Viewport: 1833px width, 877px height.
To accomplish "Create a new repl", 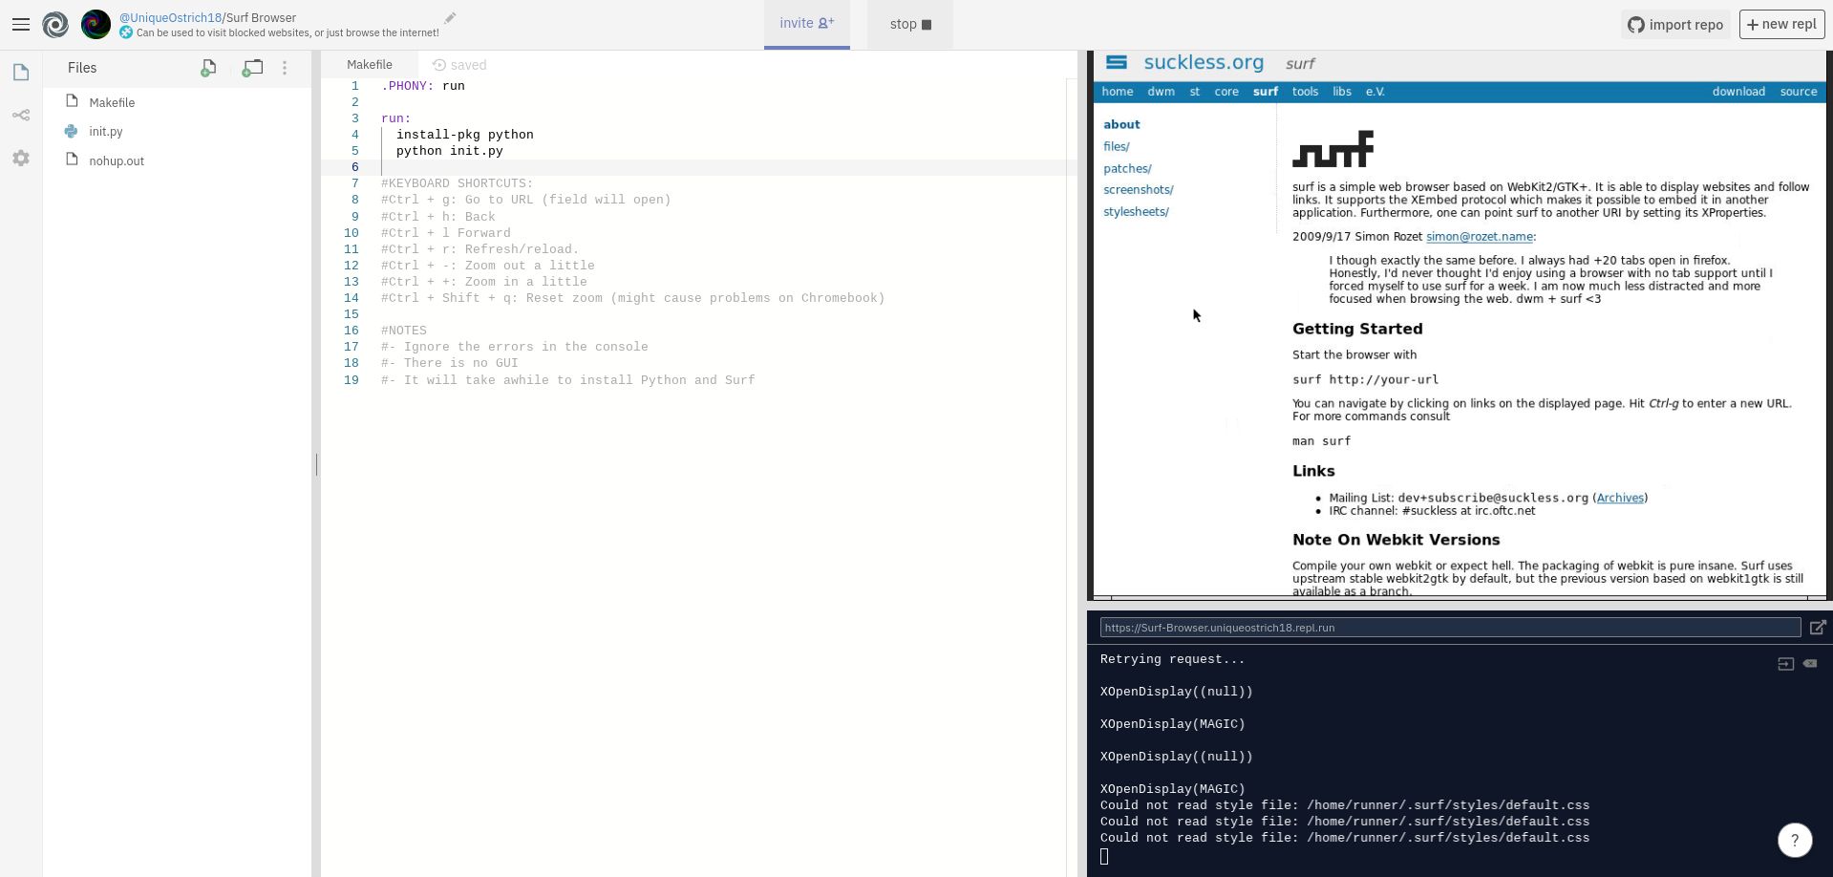I will click(x=1782, y=25).
